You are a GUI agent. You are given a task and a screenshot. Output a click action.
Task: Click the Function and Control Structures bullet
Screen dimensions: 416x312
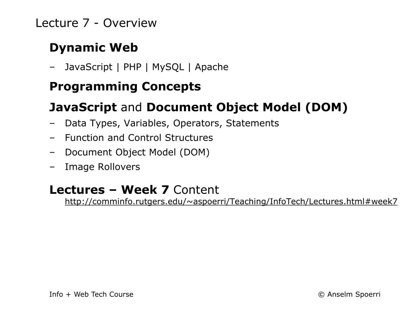click(139, 138)
